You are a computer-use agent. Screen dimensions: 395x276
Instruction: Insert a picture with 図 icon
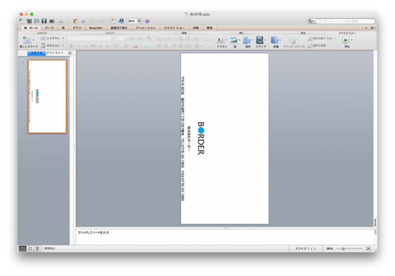click(x=233, y=40)
